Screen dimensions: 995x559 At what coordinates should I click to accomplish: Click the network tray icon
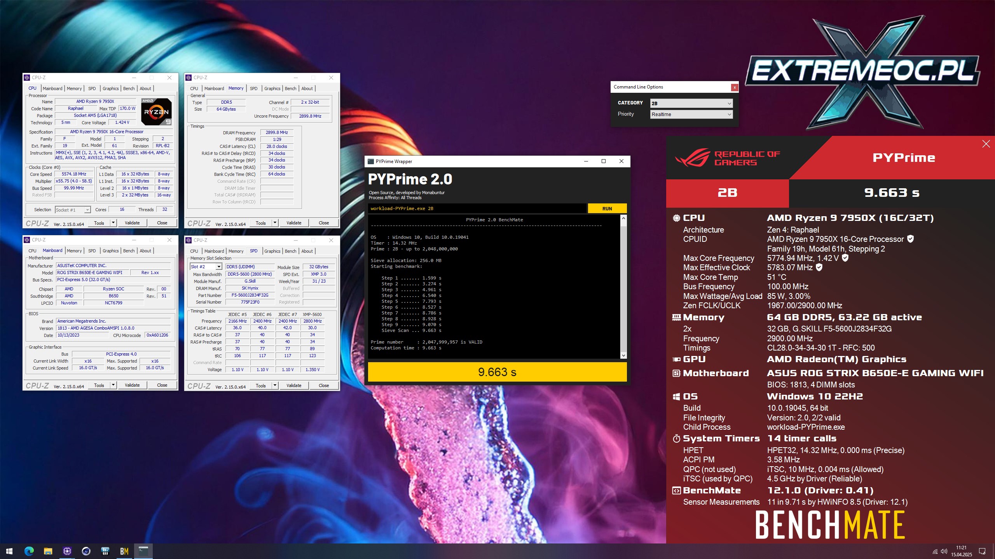coord(935,551)
